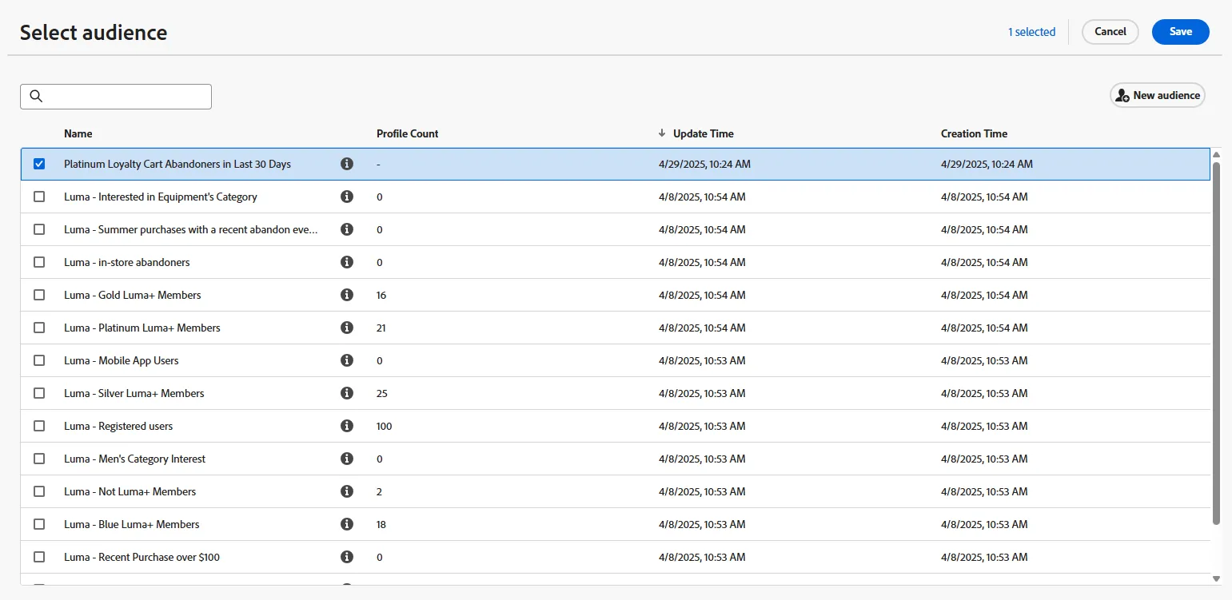Viewport: 1232px width, 600px height.
Task: Check Luma - Men's Category Interest box
Action: (39, 459)
